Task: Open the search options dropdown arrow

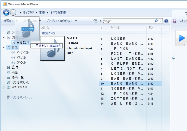Action: click(x=161, y=21)
